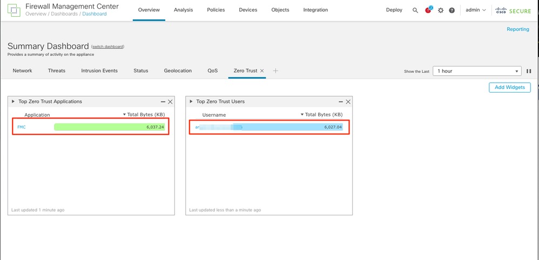Switch to the Intrusion Events tab

pyautogui.click(x=99, y=71)
